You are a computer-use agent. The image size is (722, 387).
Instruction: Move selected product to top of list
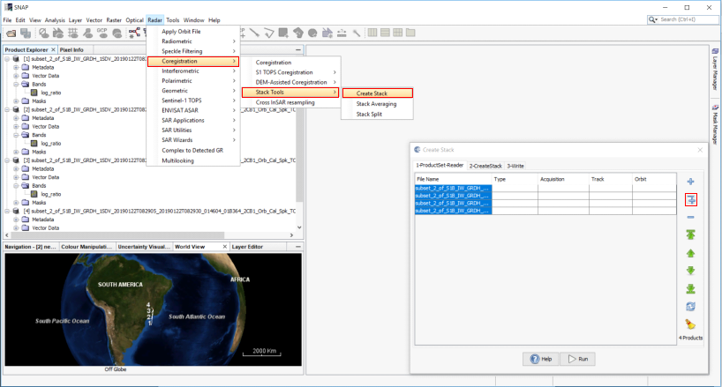690,234
